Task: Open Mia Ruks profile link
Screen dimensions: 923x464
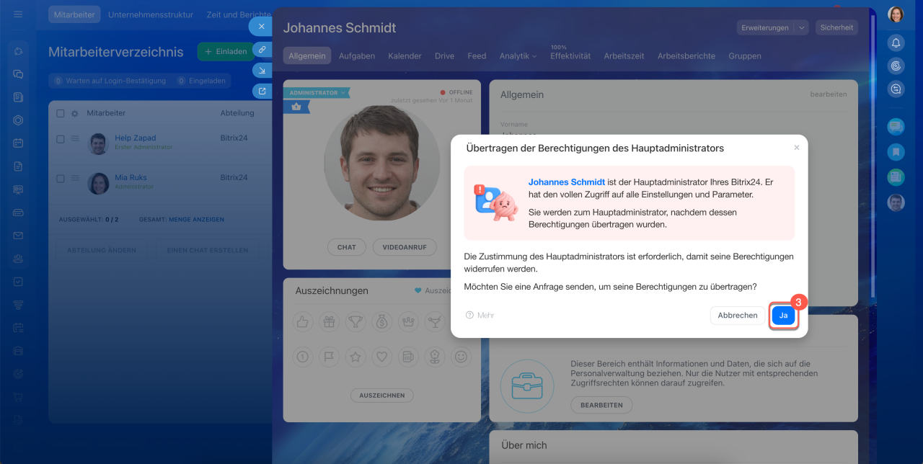Action: pos(131,177)
